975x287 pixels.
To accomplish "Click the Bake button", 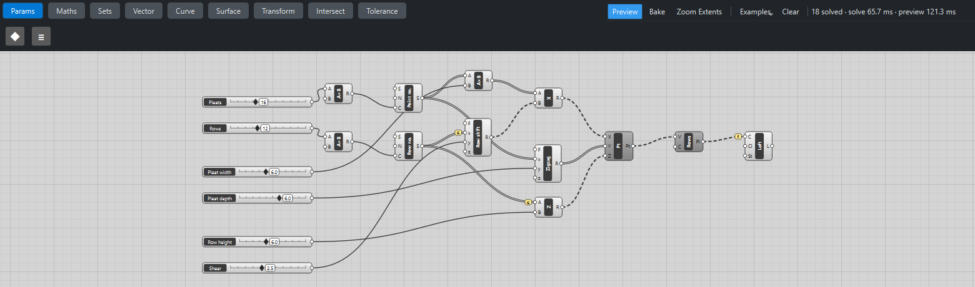I will click(657, 11).
